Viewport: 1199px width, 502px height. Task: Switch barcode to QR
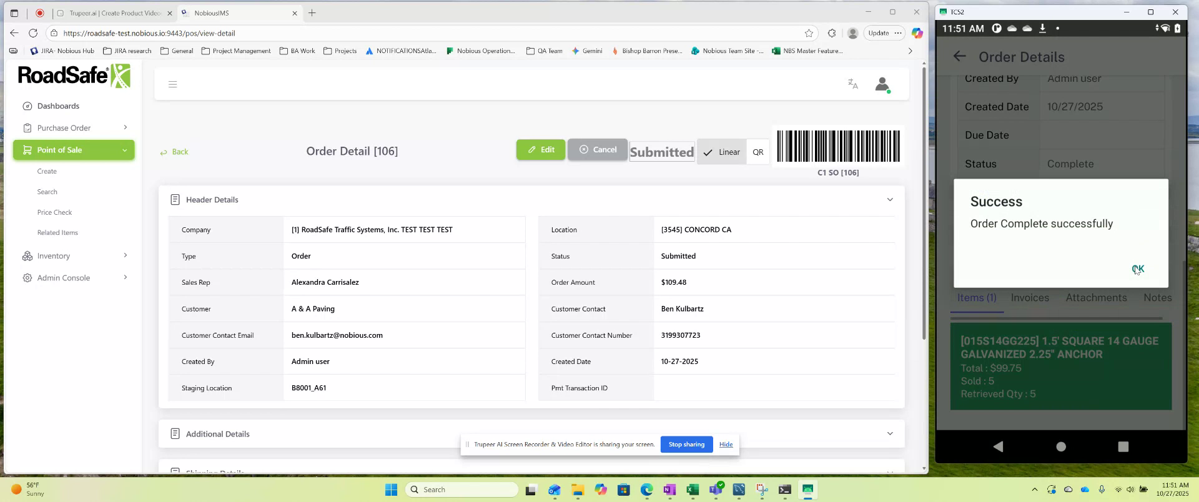point(758,152)
